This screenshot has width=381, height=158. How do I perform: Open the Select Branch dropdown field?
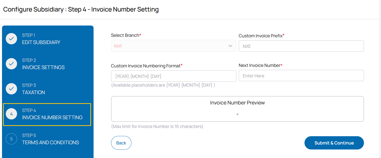pyautogui.click(x=168, y=46)
